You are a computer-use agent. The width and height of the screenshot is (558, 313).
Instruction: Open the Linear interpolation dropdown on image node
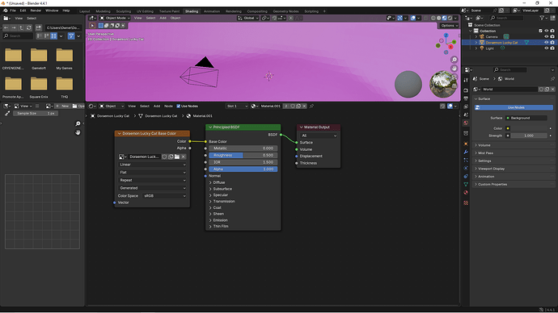point(152,165)
